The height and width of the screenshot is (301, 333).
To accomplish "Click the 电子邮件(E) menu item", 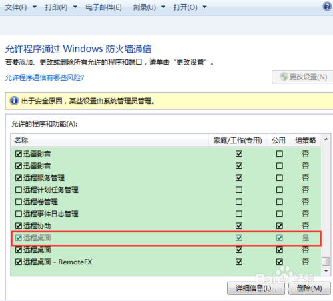I will click(x=103, y=7).
